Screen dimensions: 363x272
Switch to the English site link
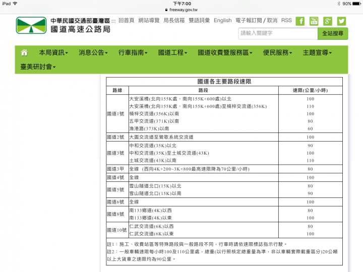coord(222,20)
